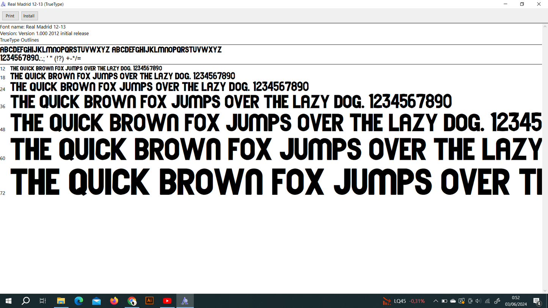The image size is (548, 308).
Task: Click the size 60 sample sentence
Action: [x=276, y=149]
